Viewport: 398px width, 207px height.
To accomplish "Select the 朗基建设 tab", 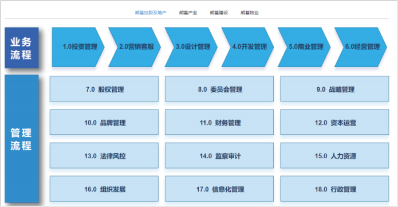I will [x=219, y=13].
